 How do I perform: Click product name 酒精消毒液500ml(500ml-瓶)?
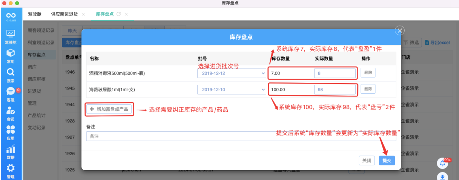117,73
